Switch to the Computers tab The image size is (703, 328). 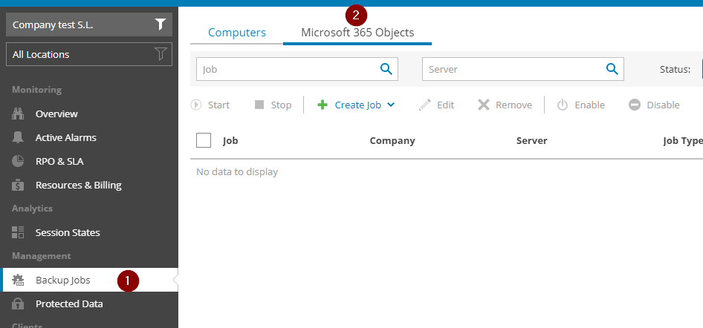(x=237, y=33)
